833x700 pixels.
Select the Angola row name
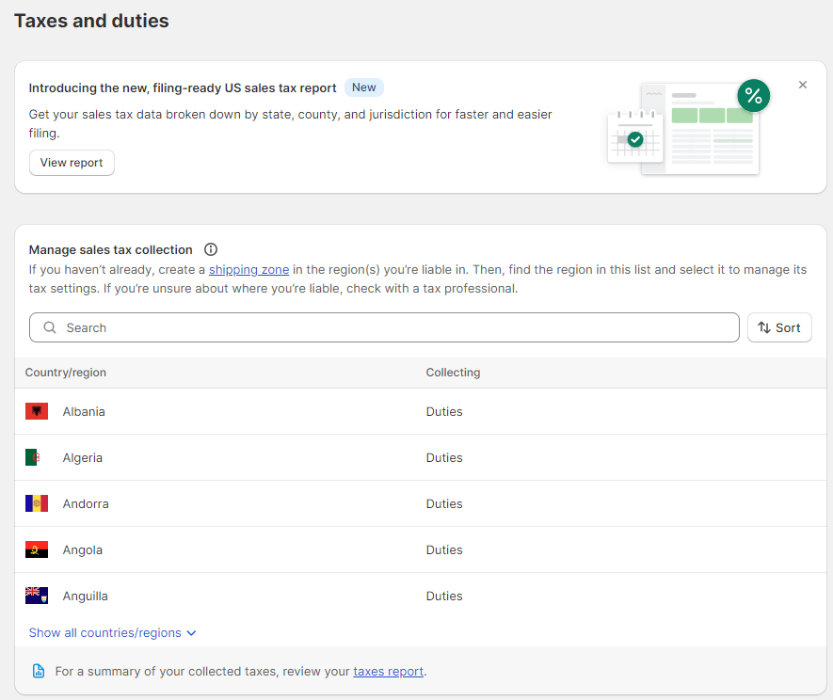click(x=82, y=550)
